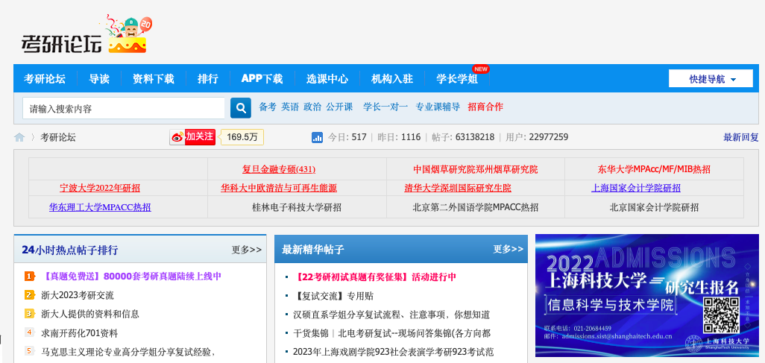Click 更多>> in 24小时热点帖子排行 panel
Screen dimensions: 765x363
pyautogui.click(x=246, y=250)
